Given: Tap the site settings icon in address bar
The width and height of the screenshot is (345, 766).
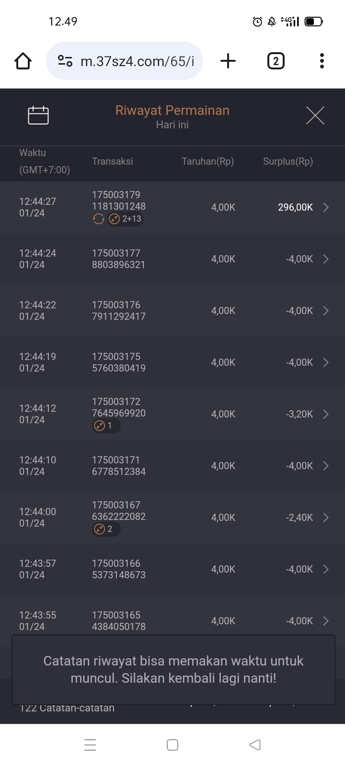Looking at the screenshot, I should [x=65, y=61].
